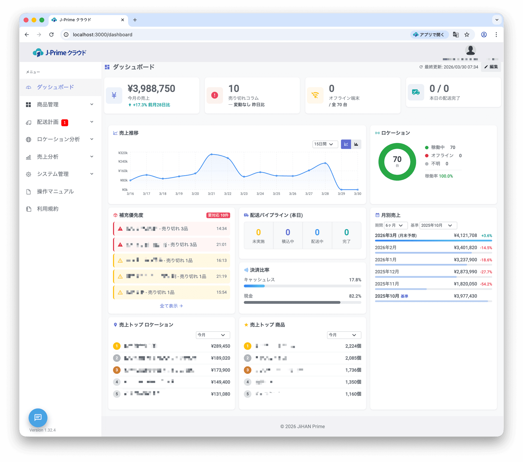This screenshot has width=523, height=462.
Task: Open the chat support bubble icon
Action: coord(38,417)
